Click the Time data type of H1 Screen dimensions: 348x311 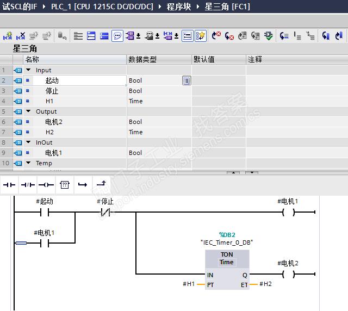(136, 101)
